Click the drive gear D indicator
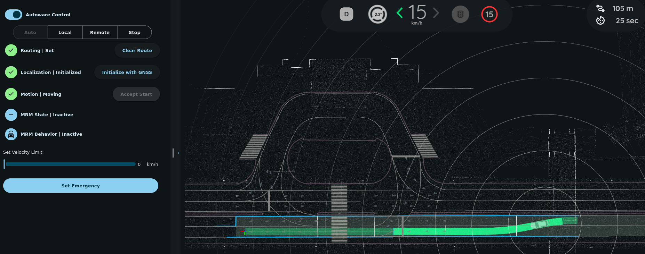 pos(346,14)
